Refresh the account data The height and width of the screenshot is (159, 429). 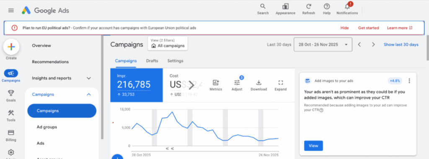pos(309,9)
